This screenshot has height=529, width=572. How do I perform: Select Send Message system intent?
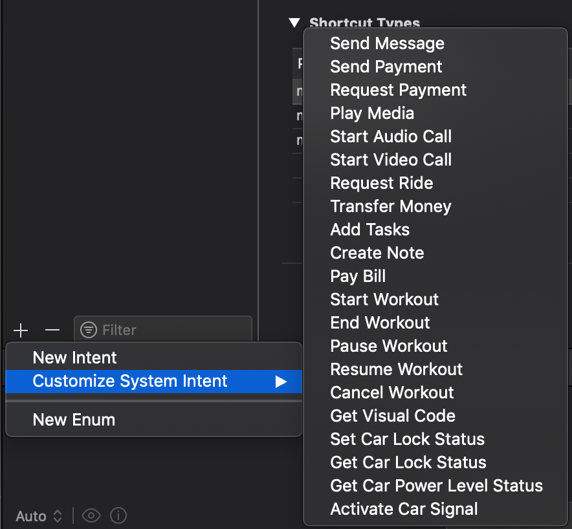click(x=387, y=43)
